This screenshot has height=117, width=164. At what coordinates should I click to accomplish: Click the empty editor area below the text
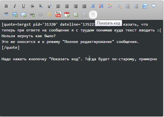[x=81, y=89]
